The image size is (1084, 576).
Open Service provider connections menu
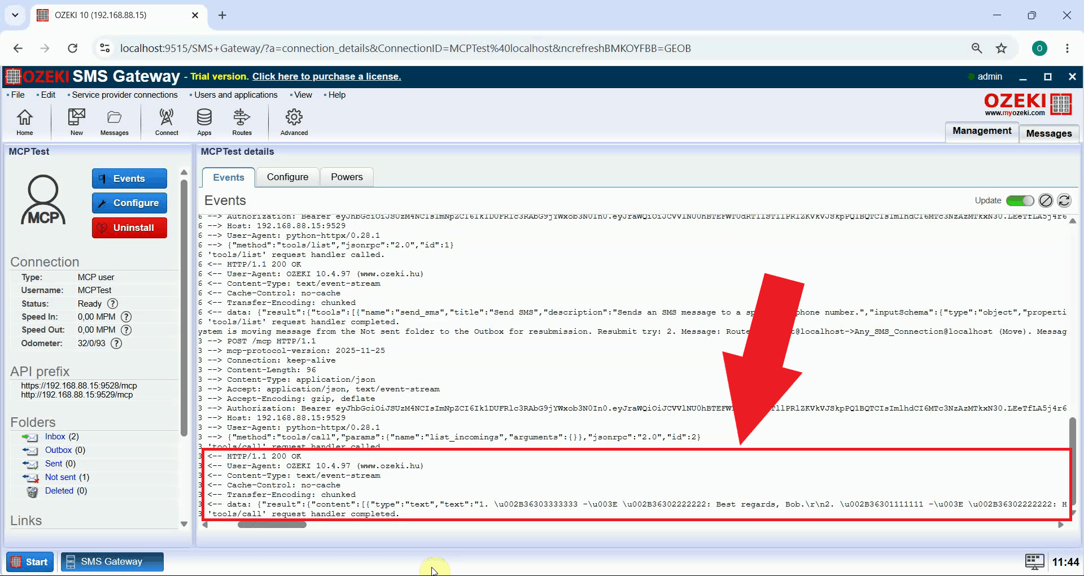coord(124,95)
